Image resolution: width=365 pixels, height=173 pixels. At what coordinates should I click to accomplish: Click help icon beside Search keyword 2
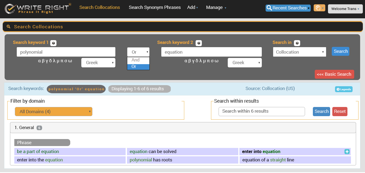click(199, 43)
